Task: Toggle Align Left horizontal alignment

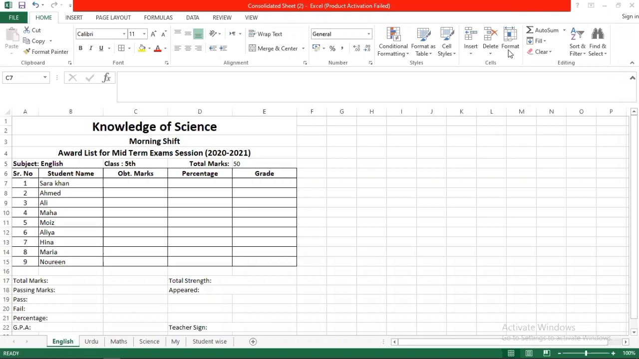Action: click(x=178, y=48)
